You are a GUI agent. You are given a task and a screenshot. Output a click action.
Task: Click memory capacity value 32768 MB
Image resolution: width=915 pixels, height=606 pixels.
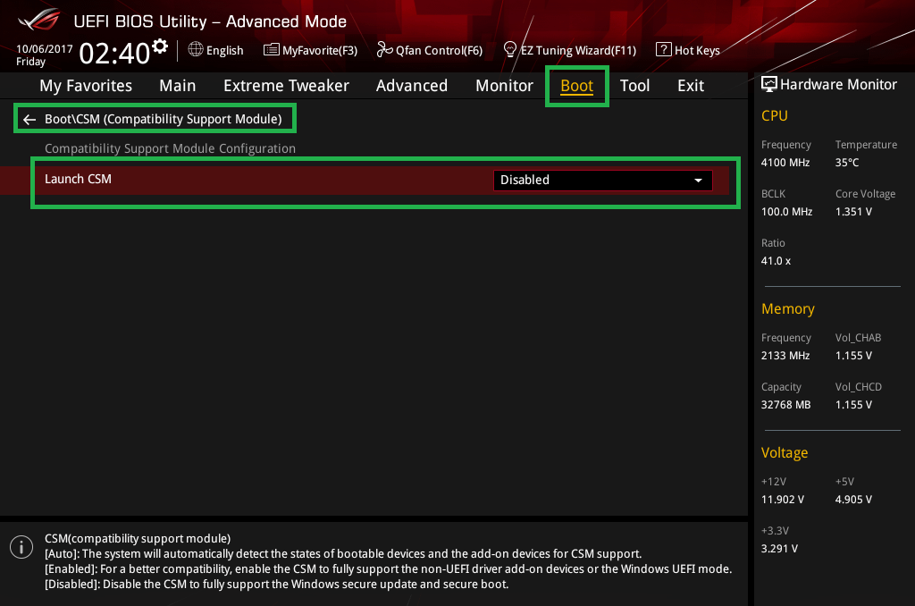785,405
